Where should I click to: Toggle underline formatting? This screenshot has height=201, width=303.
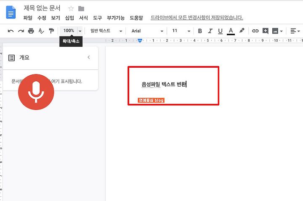220,31
